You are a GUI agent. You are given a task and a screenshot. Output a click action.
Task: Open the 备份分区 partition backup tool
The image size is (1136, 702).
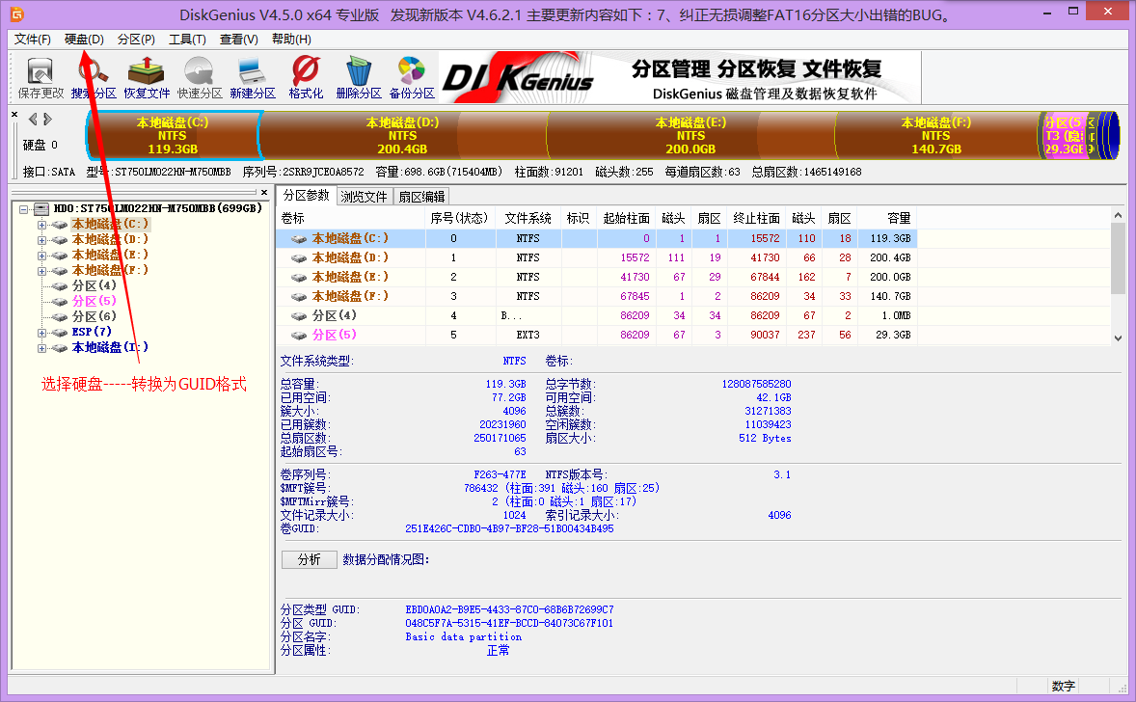pyautogui.click(x=412, y=78)
